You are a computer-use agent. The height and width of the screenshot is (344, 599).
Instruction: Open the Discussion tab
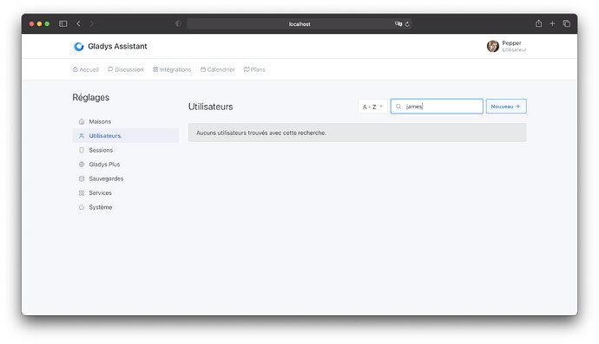126,69
